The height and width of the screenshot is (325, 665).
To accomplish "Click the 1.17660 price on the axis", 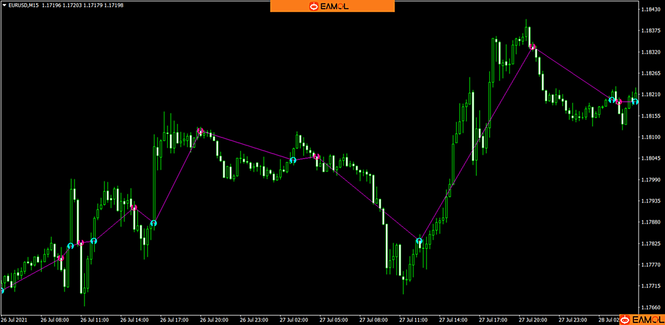I will pyautogui.click(x=650, y=308).
